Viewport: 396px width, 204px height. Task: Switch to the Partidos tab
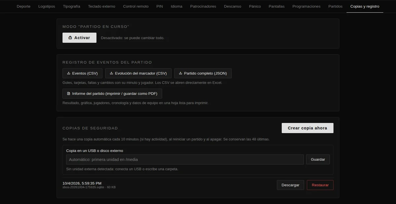click(335, 6)
